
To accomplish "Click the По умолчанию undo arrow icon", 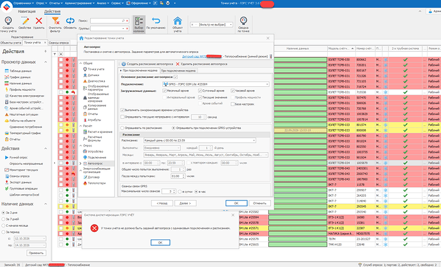I will 156,20.
